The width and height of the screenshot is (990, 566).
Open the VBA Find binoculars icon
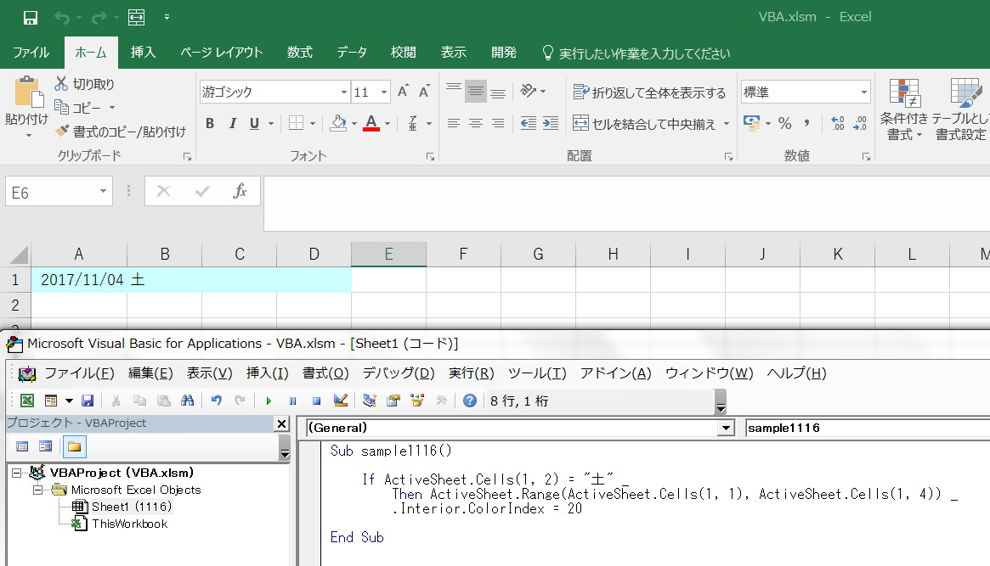coord(188,401)
